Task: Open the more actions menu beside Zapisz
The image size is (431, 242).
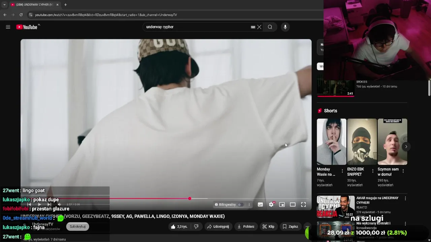Action: (307, 227)
